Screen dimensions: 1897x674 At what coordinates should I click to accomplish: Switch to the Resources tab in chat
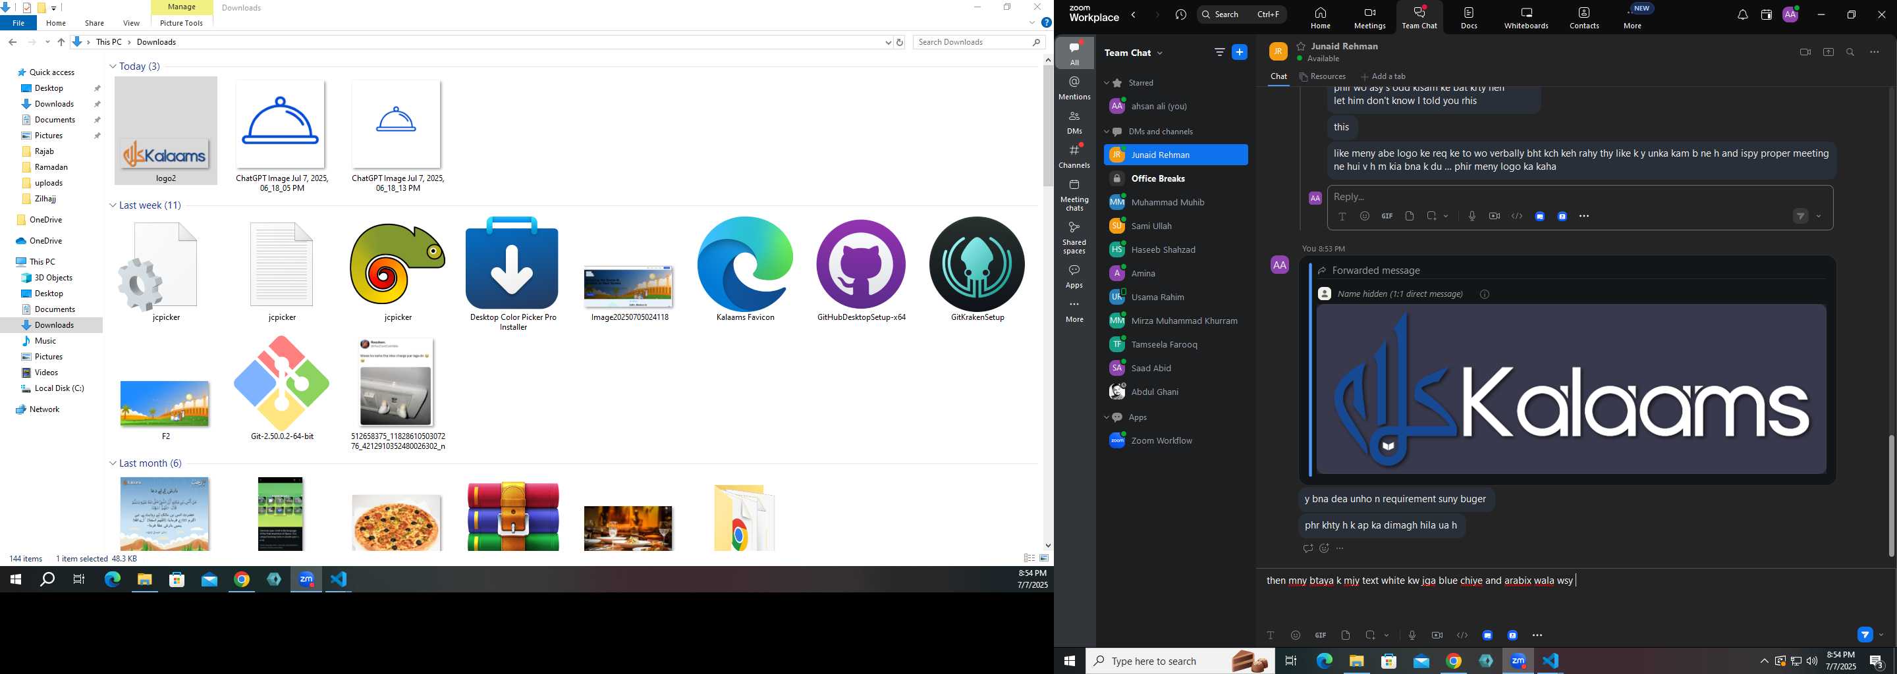[1323, 76]
